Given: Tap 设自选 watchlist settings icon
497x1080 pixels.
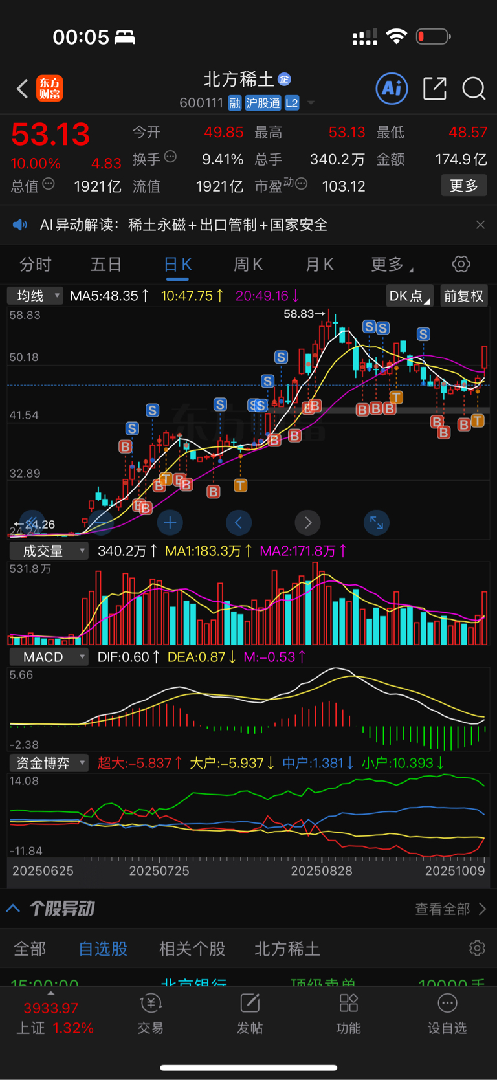Looking at the screenshot, I should point(447,1014).
